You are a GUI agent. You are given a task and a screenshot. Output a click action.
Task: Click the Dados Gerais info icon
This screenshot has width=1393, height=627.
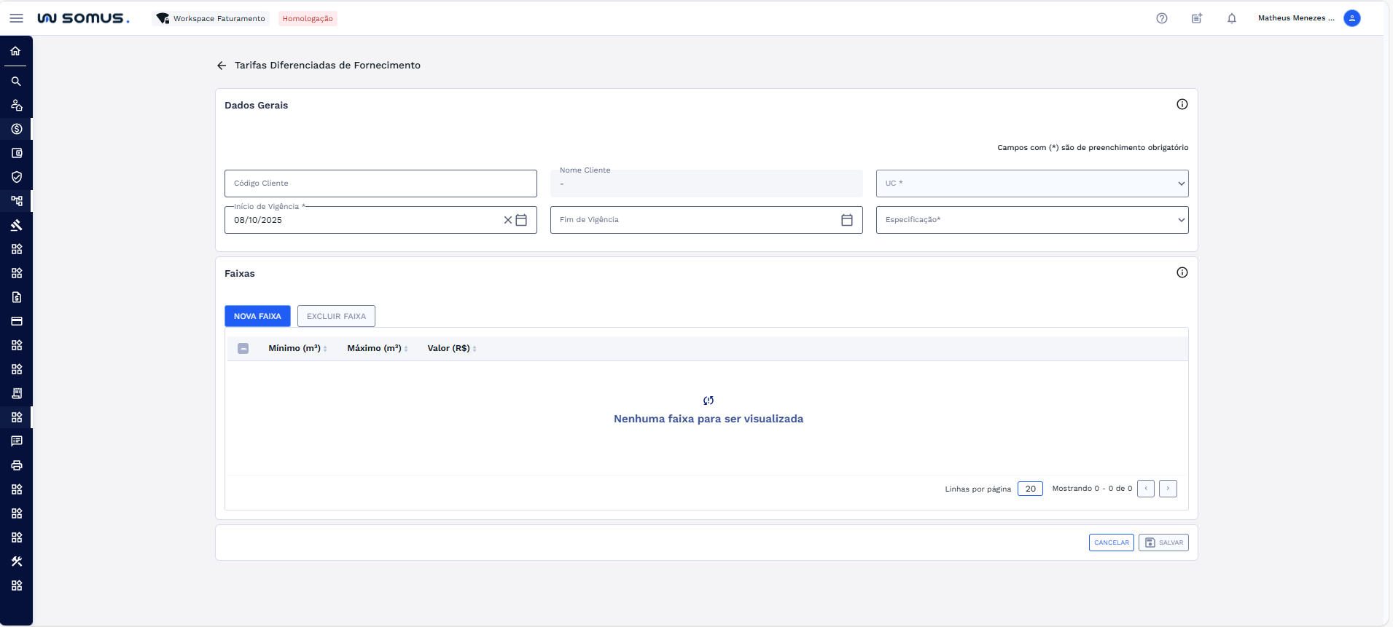1182,104
